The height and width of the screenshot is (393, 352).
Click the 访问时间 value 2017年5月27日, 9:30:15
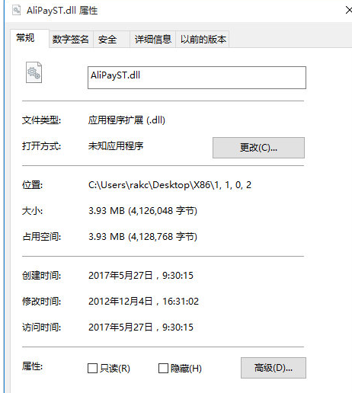click(x=141, y=327)
